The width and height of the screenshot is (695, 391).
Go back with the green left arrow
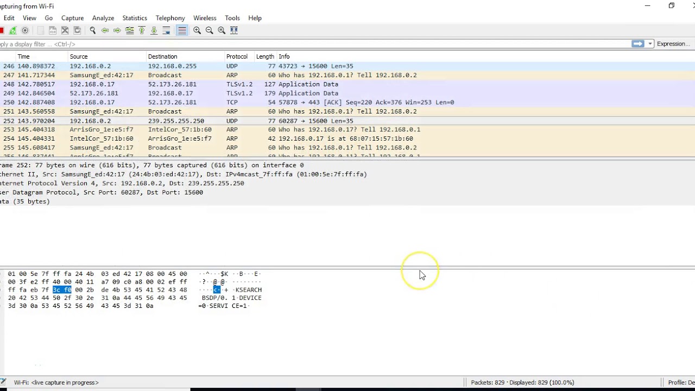coord(105,30)
